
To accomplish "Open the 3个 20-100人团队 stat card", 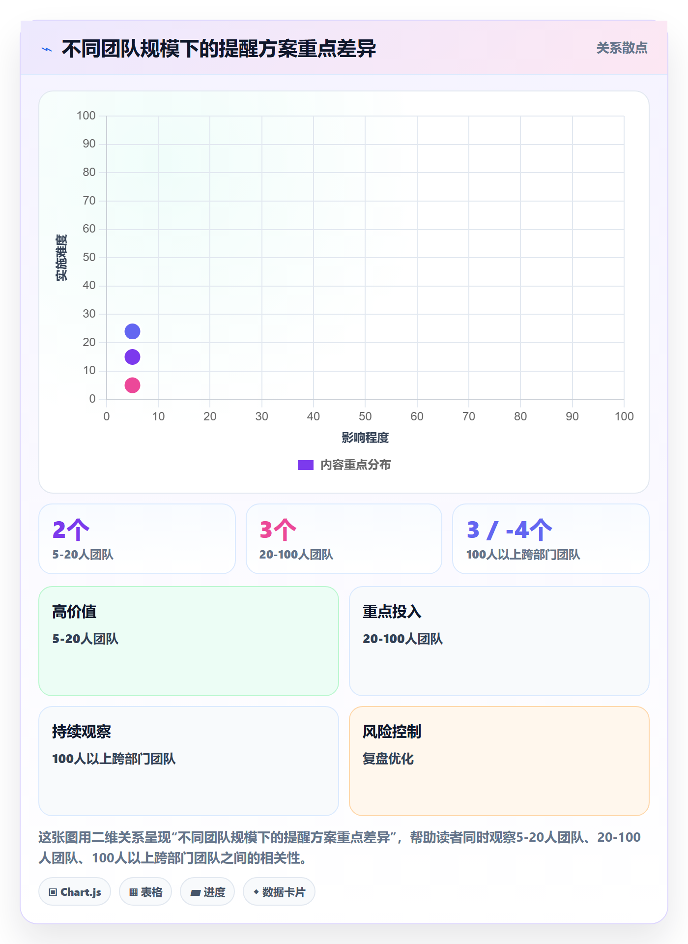I will (x=344, y=539).
